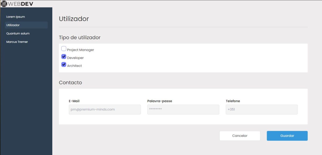Focus the E-Mail input field

pyautogui.click(x=105, y=109)
